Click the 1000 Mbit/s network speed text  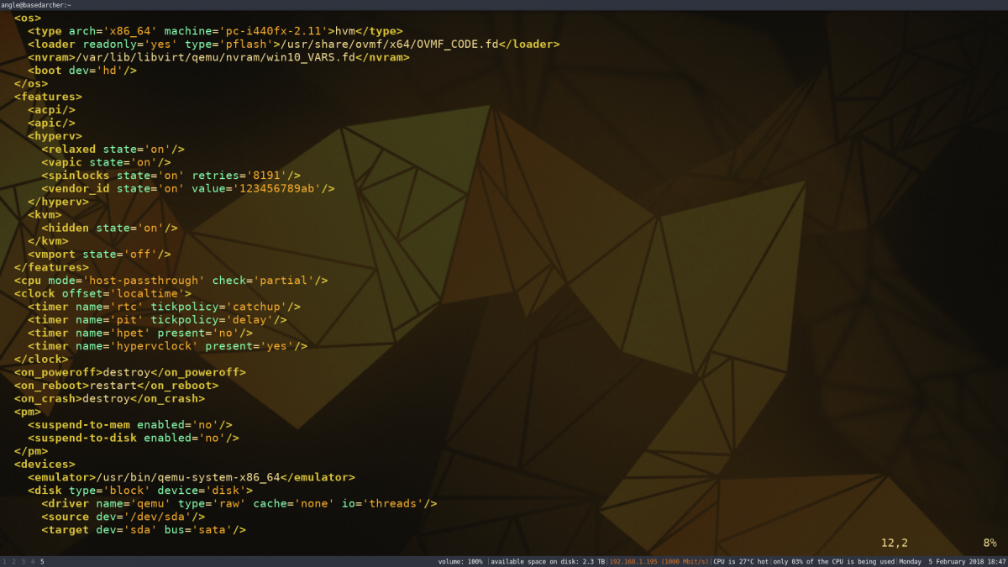click(x=682, y=561)
